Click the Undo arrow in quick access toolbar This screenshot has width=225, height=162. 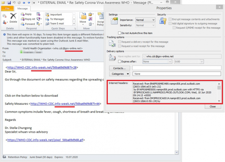pyautogui.click(x=14, y=3)
